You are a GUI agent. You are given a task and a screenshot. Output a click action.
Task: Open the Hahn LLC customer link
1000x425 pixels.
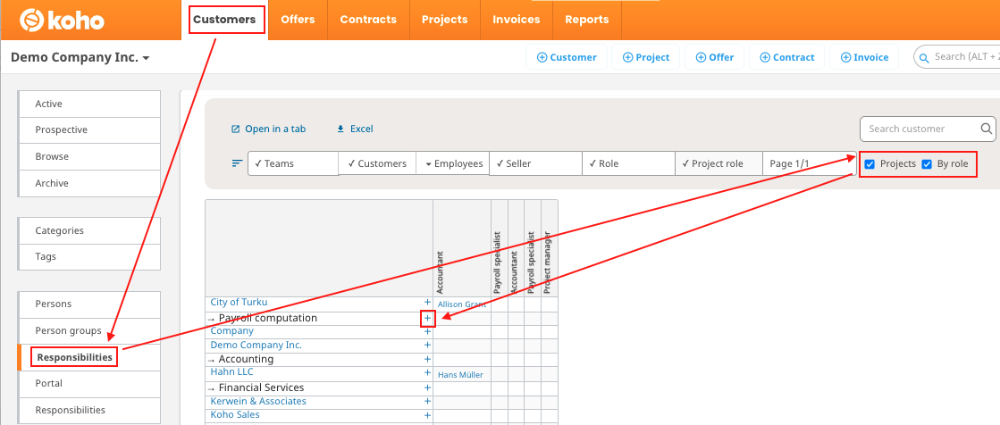[x=231, y=372]
